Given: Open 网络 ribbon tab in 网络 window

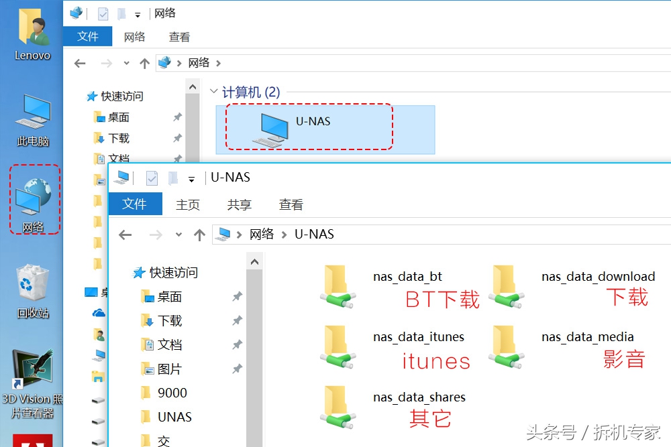Looking at the screenshot, I should [134, 37].
